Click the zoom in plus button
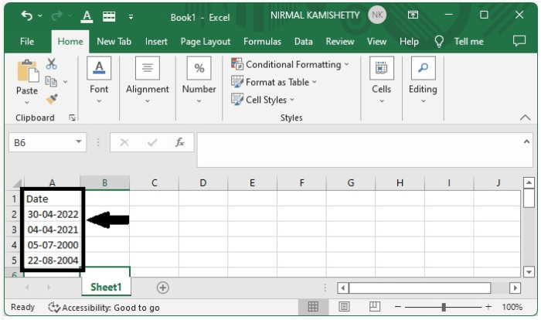The height and width of the screenshot is (320, 541). click(488, 307)
